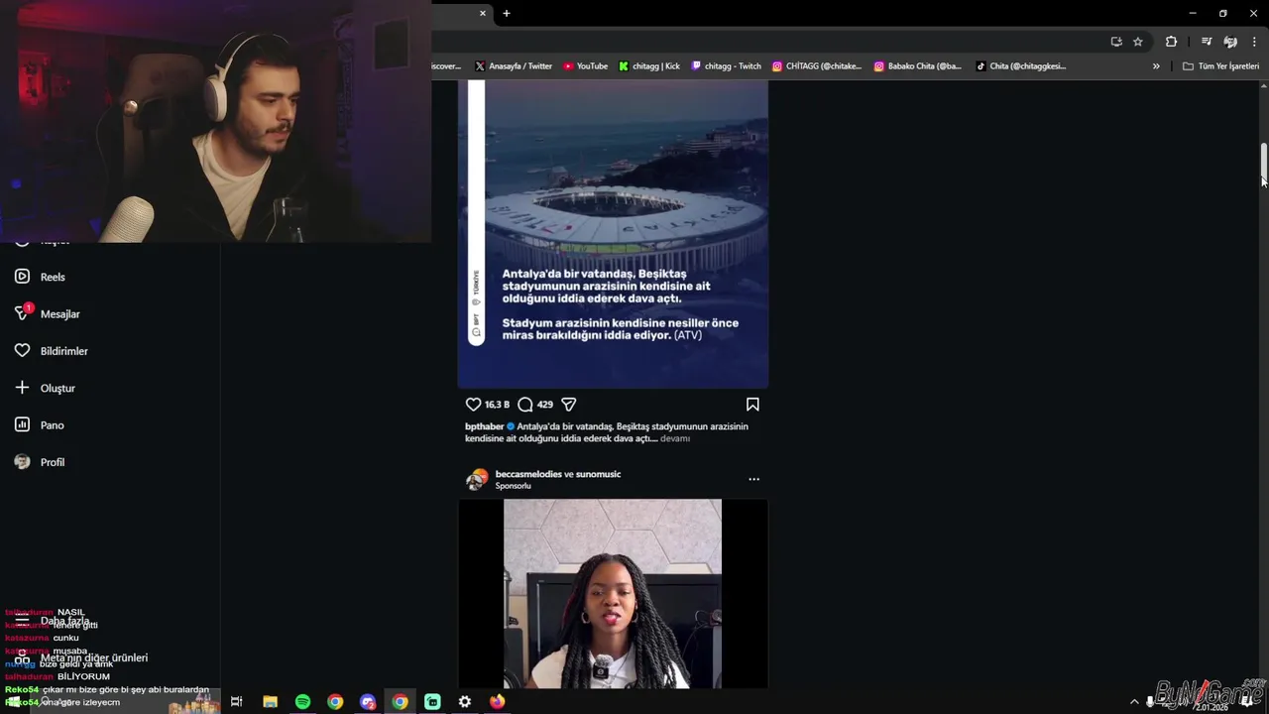Image resolution: width=1269 pixels, height=714 pixels.
Task: Open Babako Chita Instagram bookmark
Action: [918, 66]
